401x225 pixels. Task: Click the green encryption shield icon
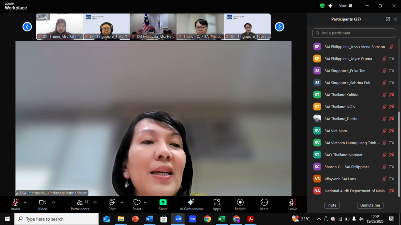click(x=322, y=6)
